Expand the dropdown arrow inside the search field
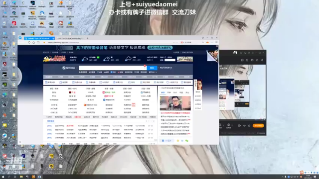319x179 pixels. click(145, 68)
